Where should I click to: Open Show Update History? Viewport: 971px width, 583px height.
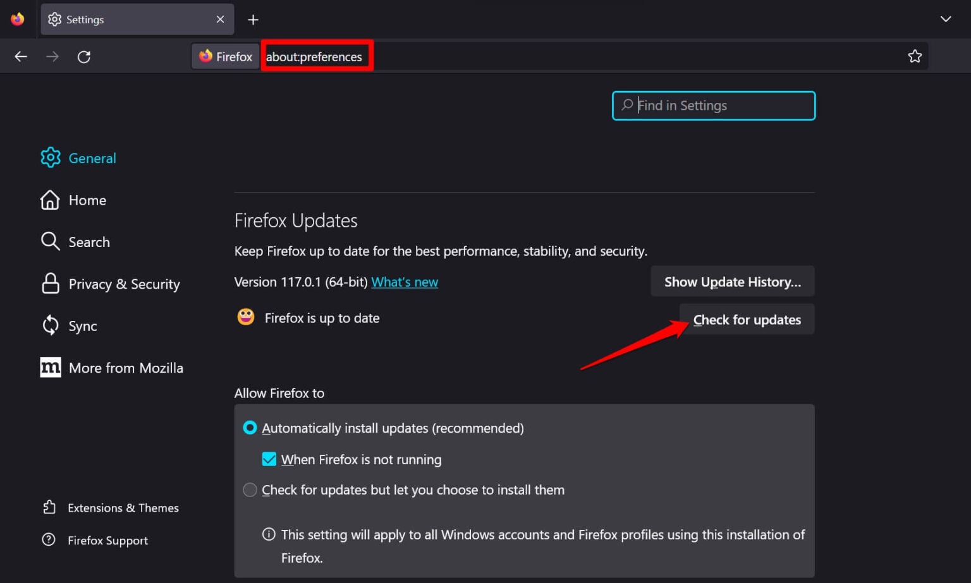(x=732, y=281)
